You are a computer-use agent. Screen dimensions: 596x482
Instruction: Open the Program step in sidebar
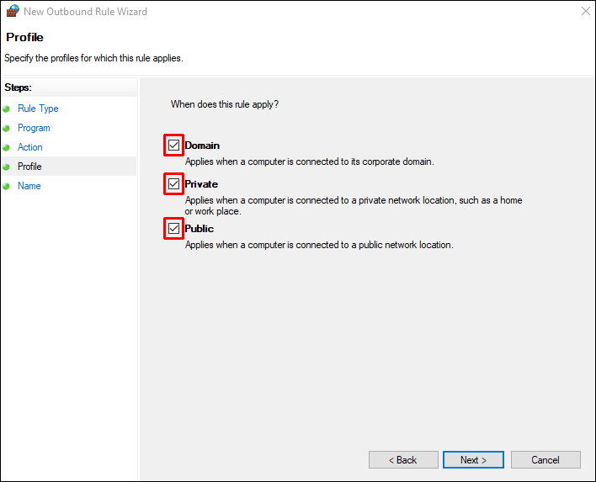34,128
